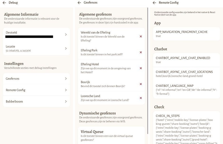The image size is (223, 144).
Task: Click CHATBOT_ASYNC_LIVE_CHAT_LOCATIONS config entry
Action: [186, 74]
